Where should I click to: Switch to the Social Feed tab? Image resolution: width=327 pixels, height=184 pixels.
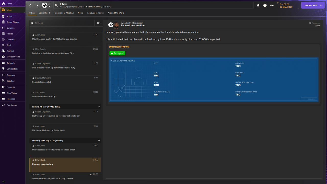click(44, 13)
